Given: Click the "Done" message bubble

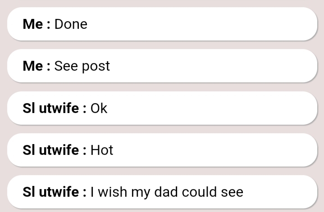Looking at the screenshot, I should (162, 24).
